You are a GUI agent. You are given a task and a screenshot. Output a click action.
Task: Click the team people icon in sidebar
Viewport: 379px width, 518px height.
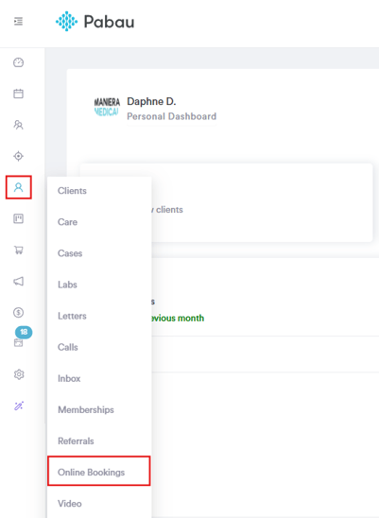(19, 125)
